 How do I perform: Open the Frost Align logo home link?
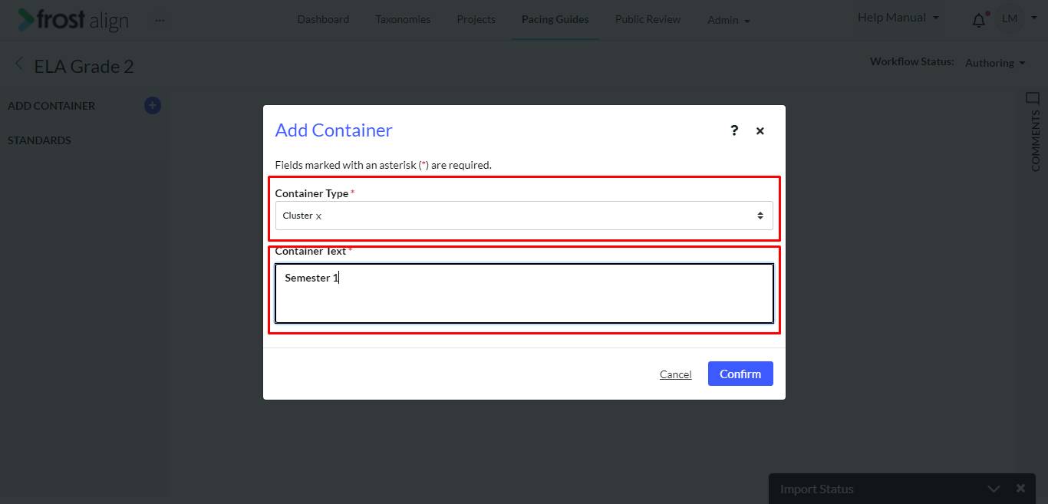74,20
